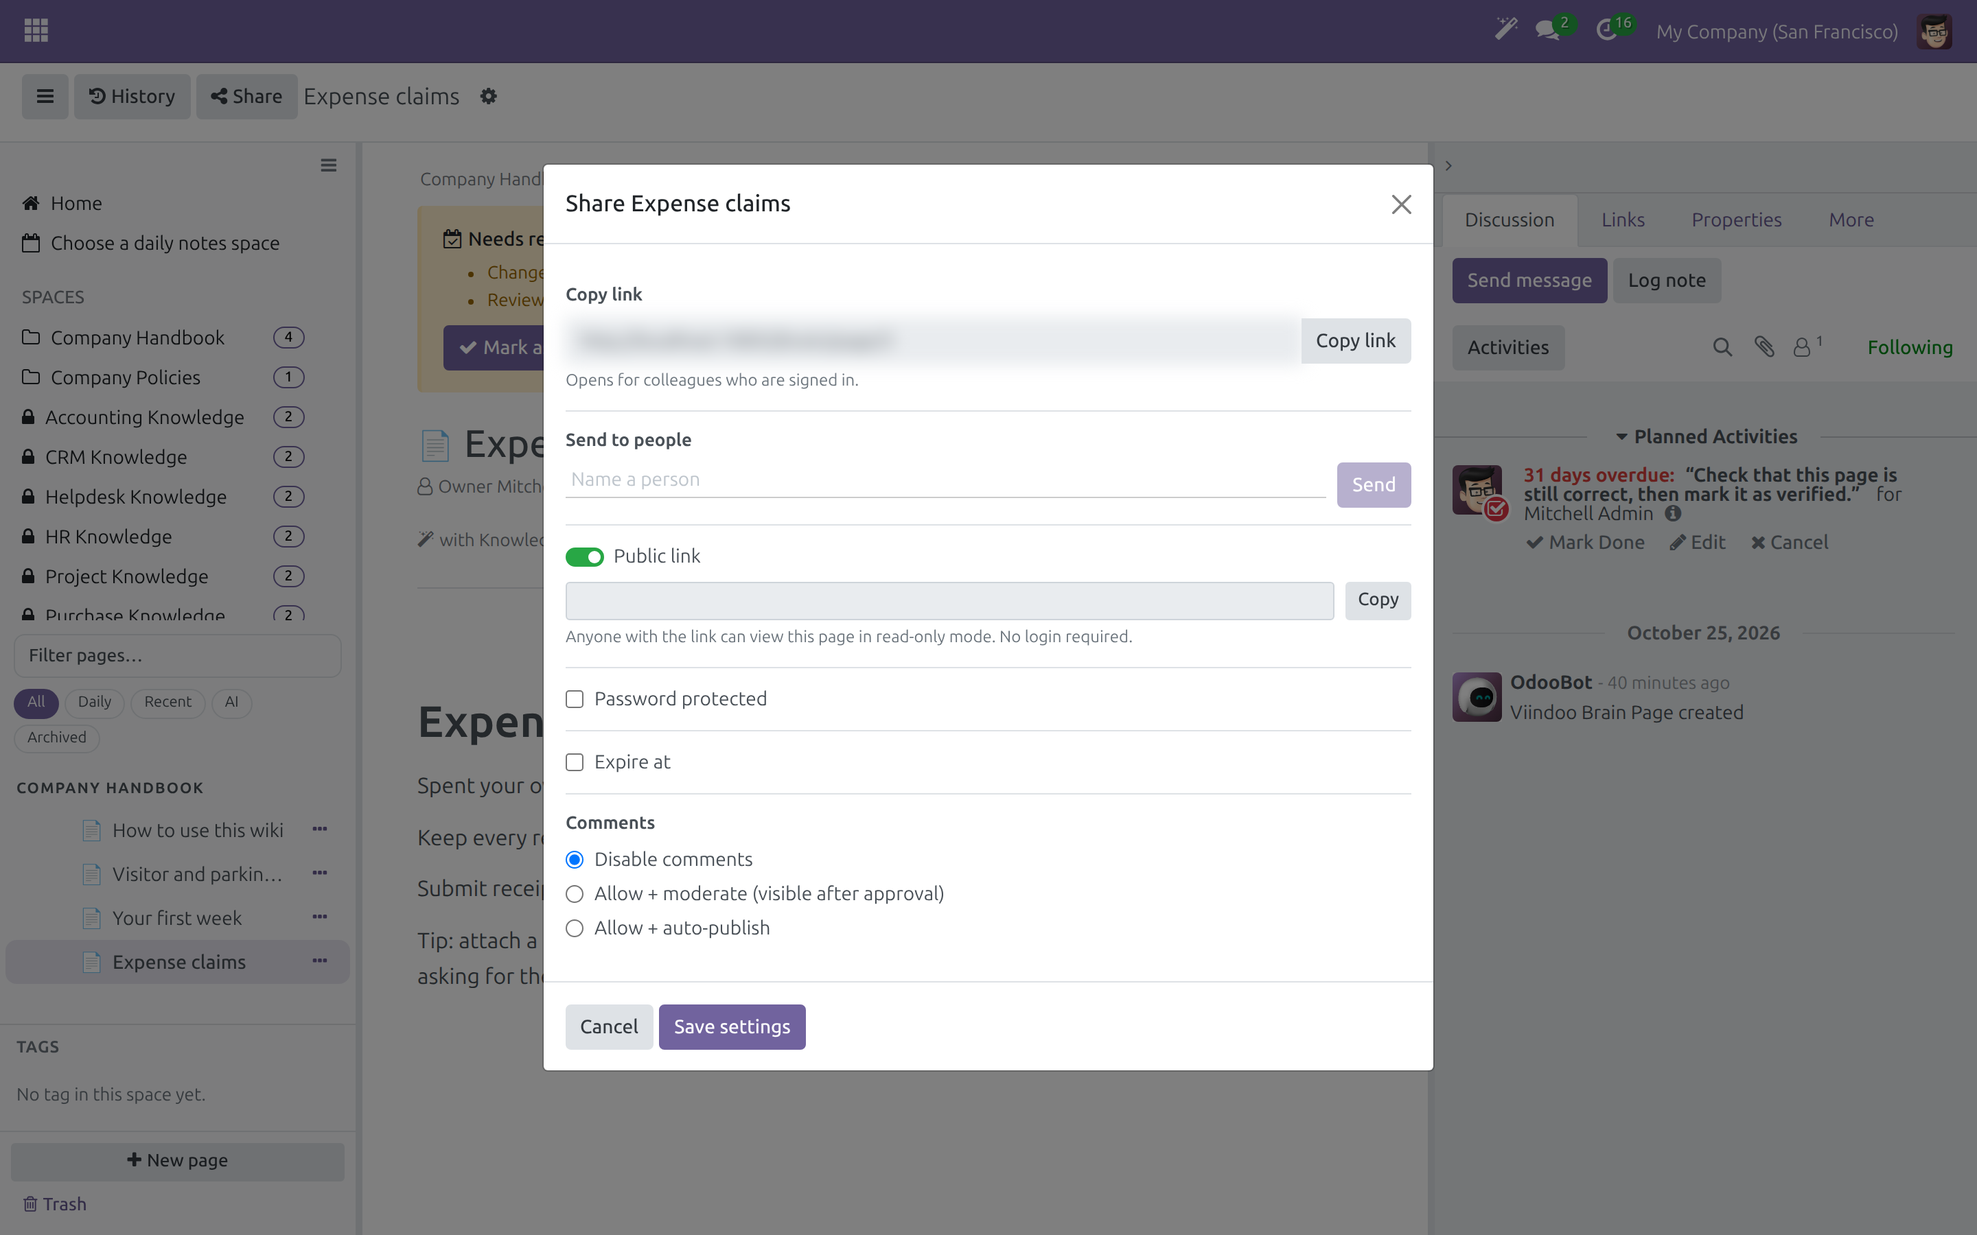Collapse the Planned Activities section

coord(1706,437)
